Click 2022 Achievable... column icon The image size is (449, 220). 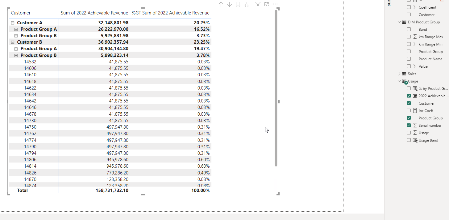click(415, 96)
